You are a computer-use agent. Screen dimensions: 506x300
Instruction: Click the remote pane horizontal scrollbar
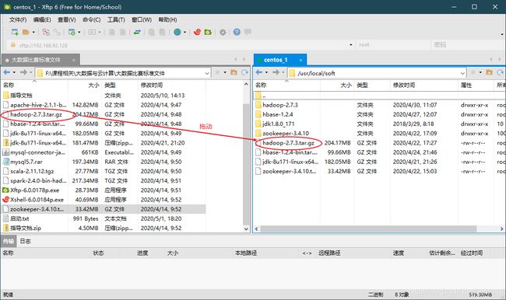368,228
